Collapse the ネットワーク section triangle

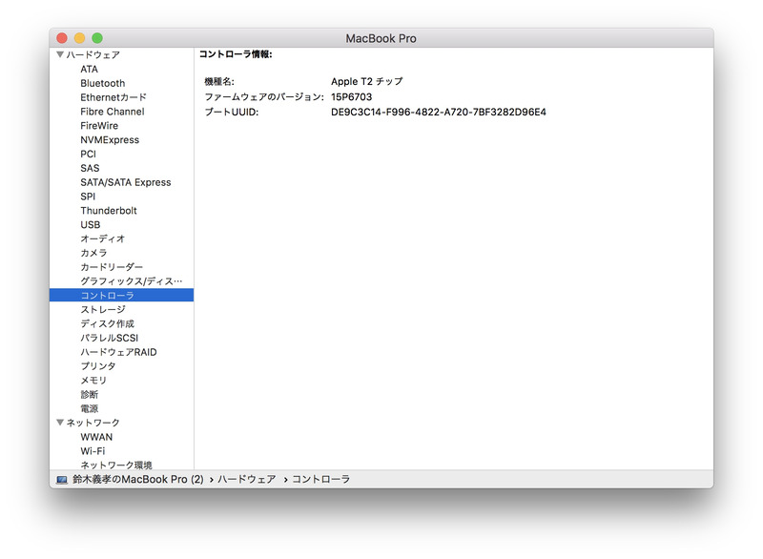click(58, 422)
